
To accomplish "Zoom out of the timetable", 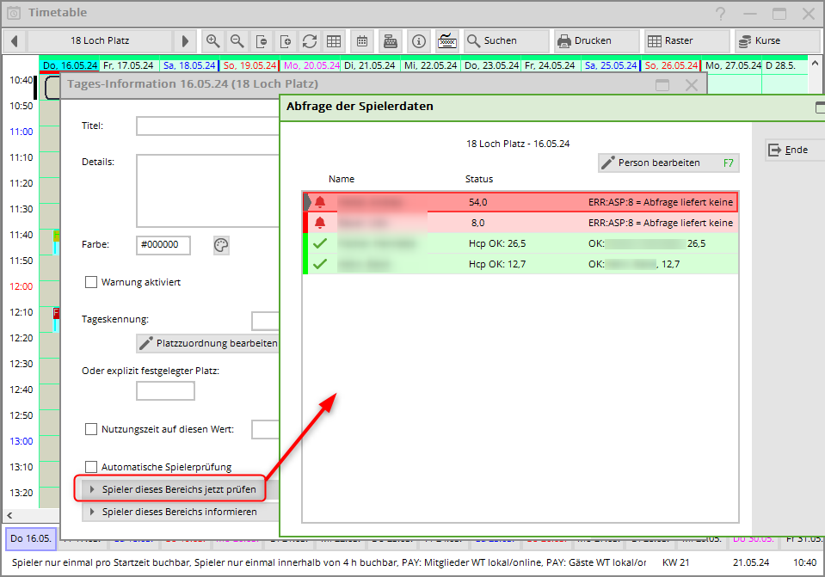I will click(x=237, y=41).
